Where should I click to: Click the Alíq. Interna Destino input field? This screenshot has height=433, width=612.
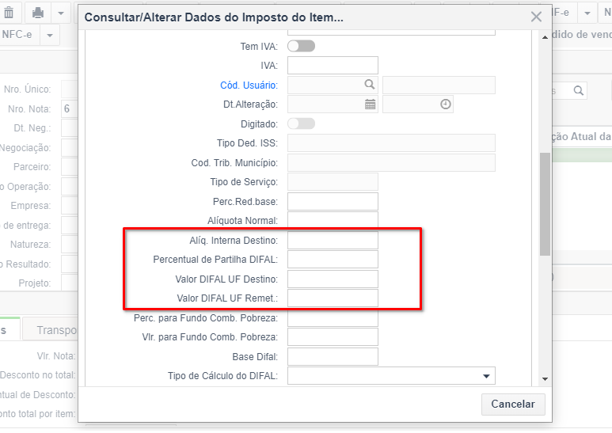pos(333,240)
